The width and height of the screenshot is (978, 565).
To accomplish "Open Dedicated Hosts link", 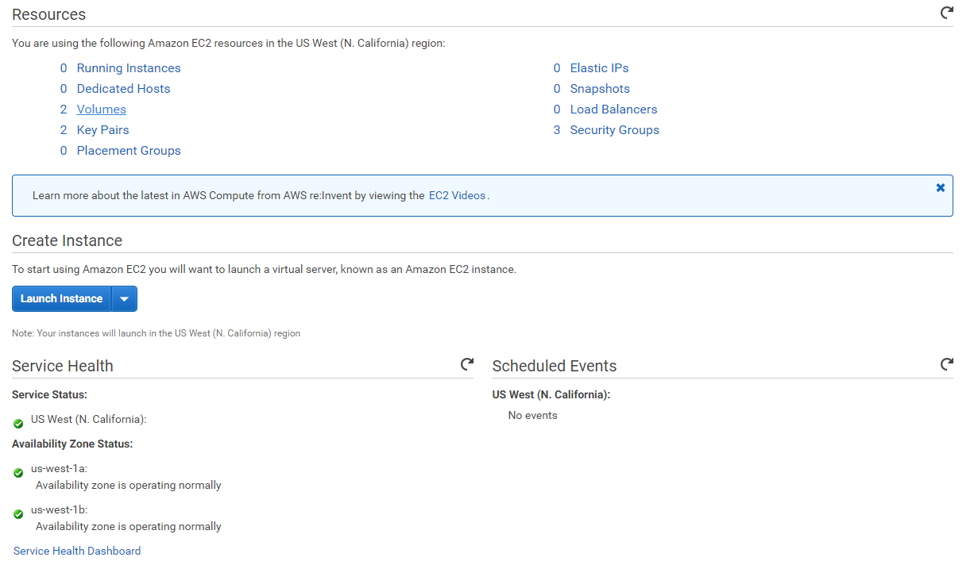I will pos(123,89).
